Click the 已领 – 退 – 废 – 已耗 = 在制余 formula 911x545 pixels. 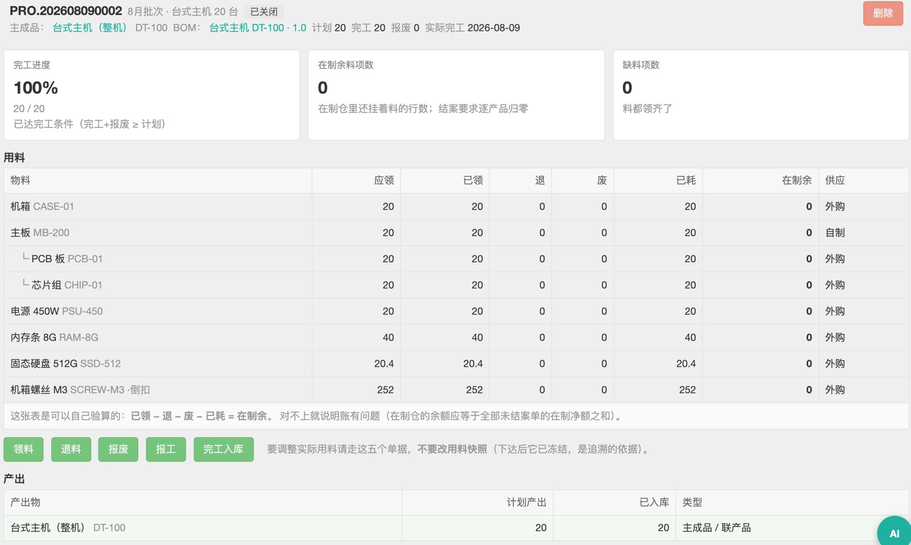click(199, 416)
